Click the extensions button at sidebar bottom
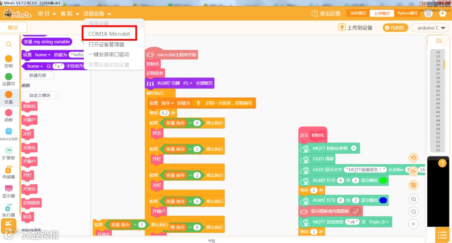The height and width of the screenshot is (243, 452). pos(9,226)
